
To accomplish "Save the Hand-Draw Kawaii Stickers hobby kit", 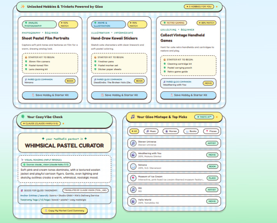I will pyautogui.click(x=119, y=95).
